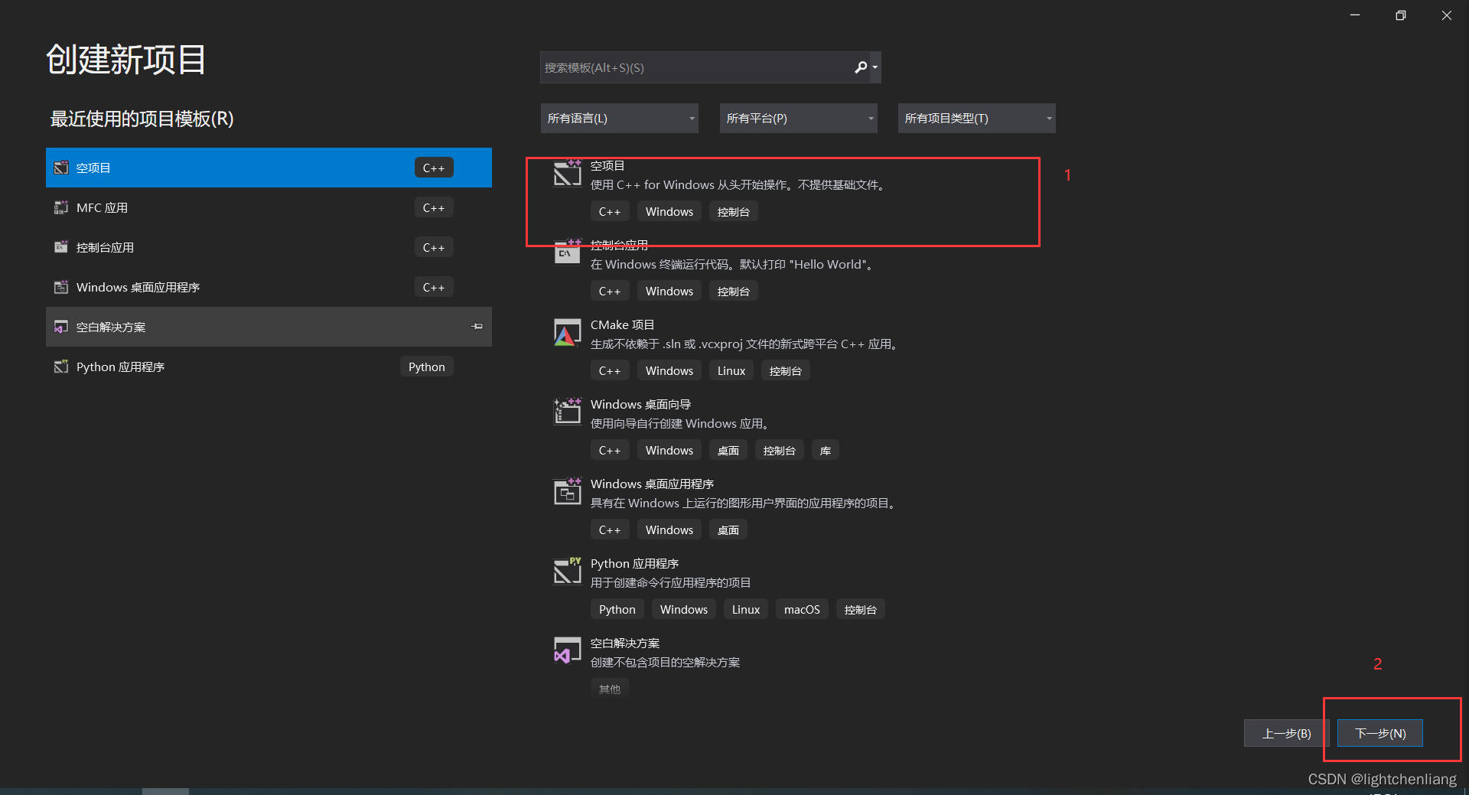Proceed with 下一步(N) button
The width and height of the screenshot is (1469, 795).
pos(1380,733)
